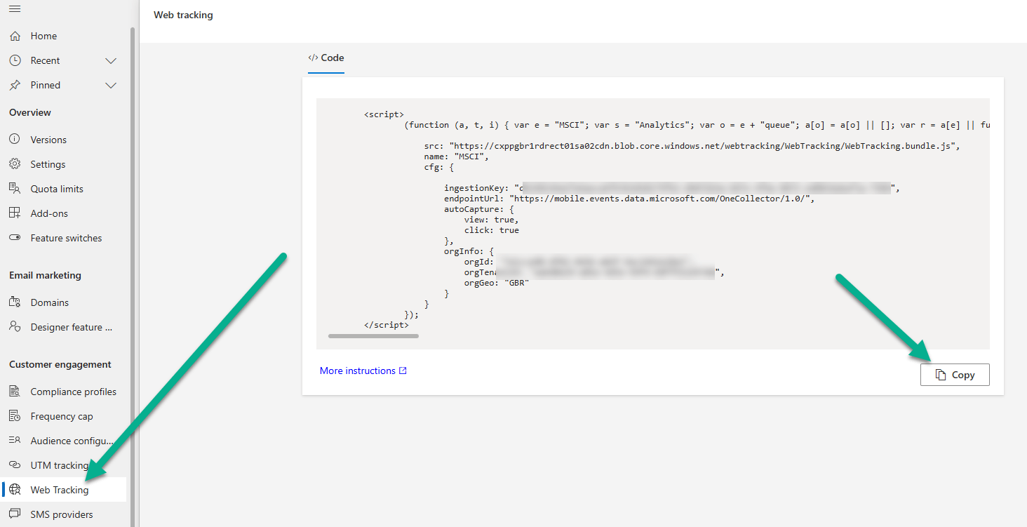Viewport: 1027px width, 527px height.
Task: Click the Quota limits icon
Action: [x=15, y=189]
